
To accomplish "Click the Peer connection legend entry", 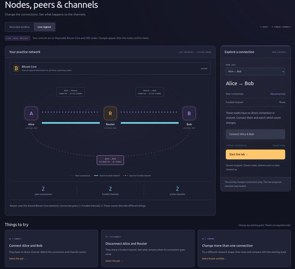I will 80,176.
